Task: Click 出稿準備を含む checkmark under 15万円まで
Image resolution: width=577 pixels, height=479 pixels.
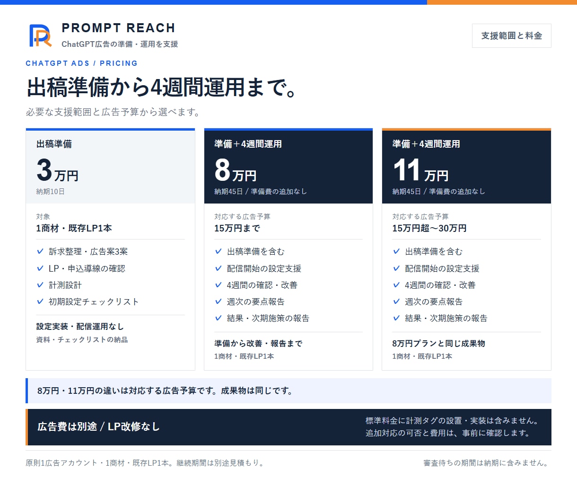Action: tap(219, 251)
